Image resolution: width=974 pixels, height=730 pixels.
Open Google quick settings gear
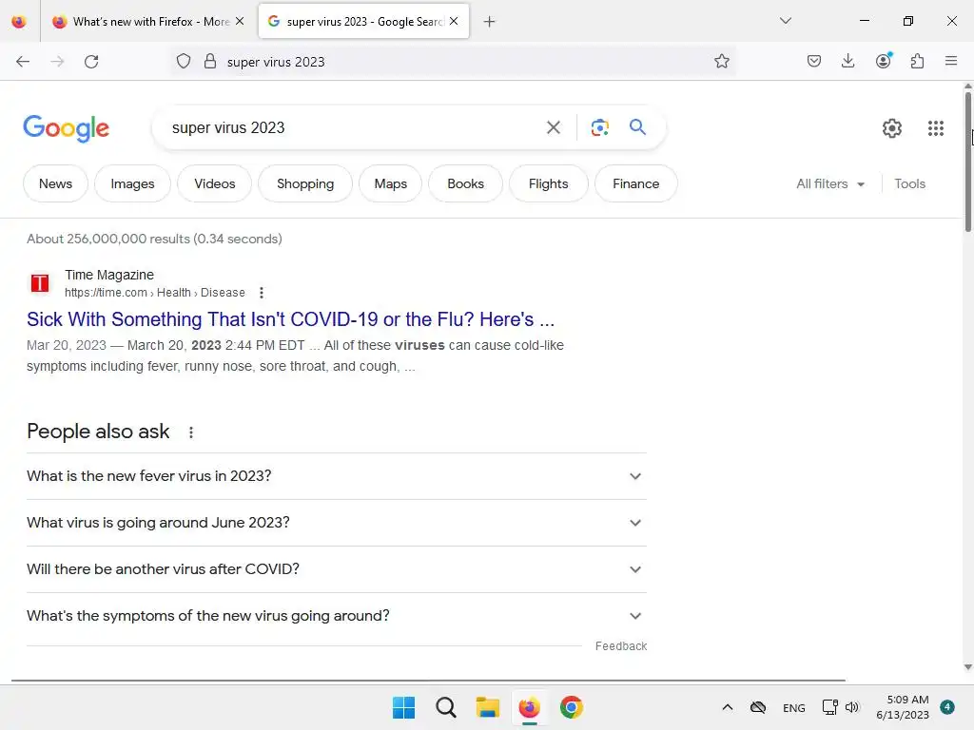(892, 128)
